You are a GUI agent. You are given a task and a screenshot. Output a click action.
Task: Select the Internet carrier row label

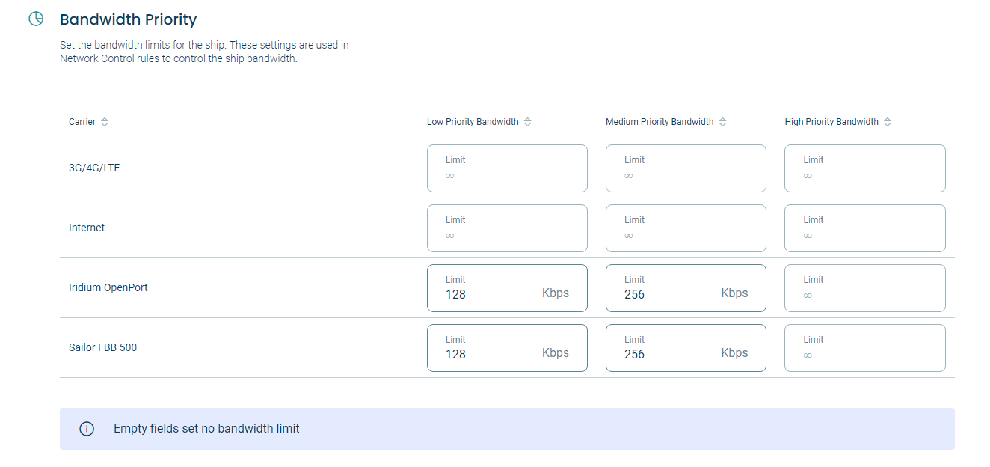pos(87,228)
